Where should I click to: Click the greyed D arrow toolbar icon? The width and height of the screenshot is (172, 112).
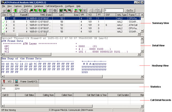[95, 11]
